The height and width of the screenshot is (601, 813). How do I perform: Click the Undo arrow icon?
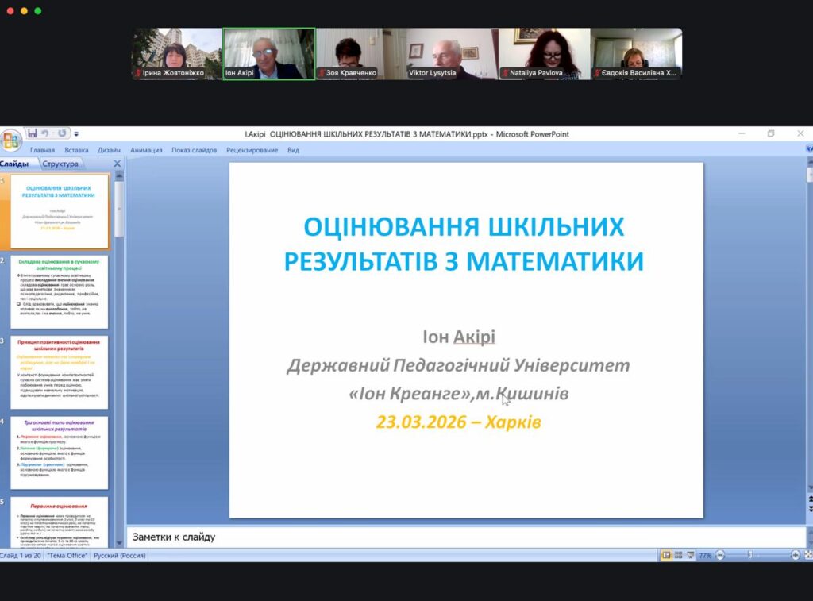(x=45, y=133)
